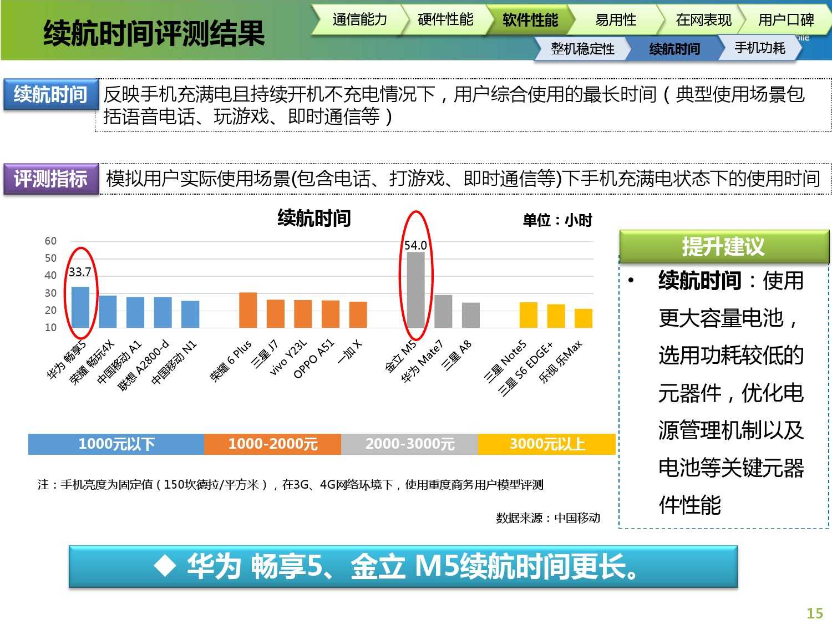Click the page number 15
The image size is (832, 624).
click(814, 613)
